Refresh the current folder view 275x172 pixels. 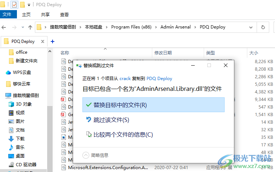(263, 27)
